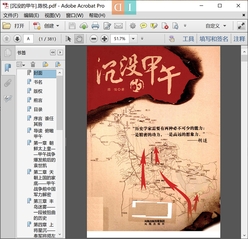Open the Create dropdown arrow
The width and height of the screenshot is (248, 239).
(57, 26)
